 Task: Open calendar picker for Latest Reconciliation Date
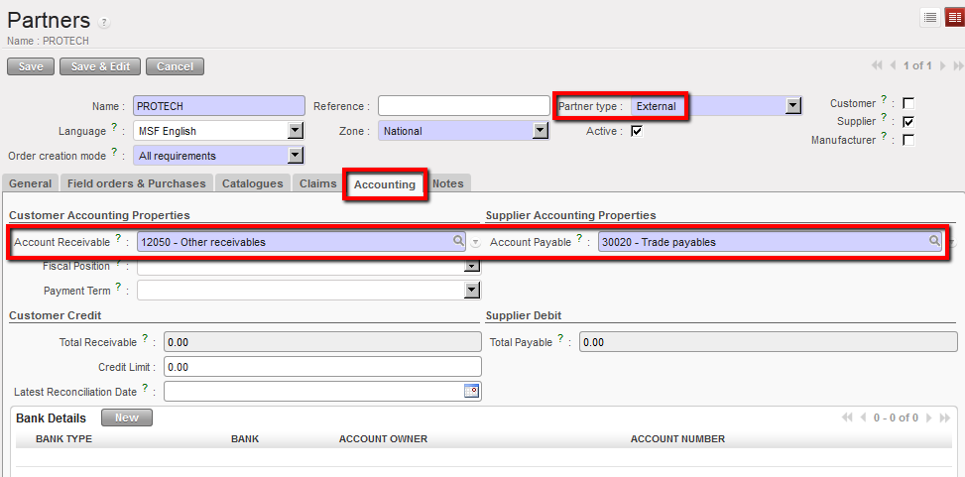pyautogui.click(x=472, y=391)
